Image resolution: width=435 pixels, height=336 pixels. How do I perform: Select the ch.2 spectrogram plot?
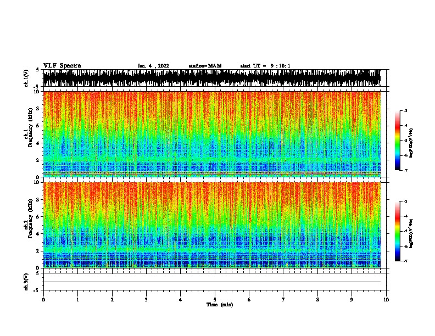pyautogui.click(x=211, y=225)
